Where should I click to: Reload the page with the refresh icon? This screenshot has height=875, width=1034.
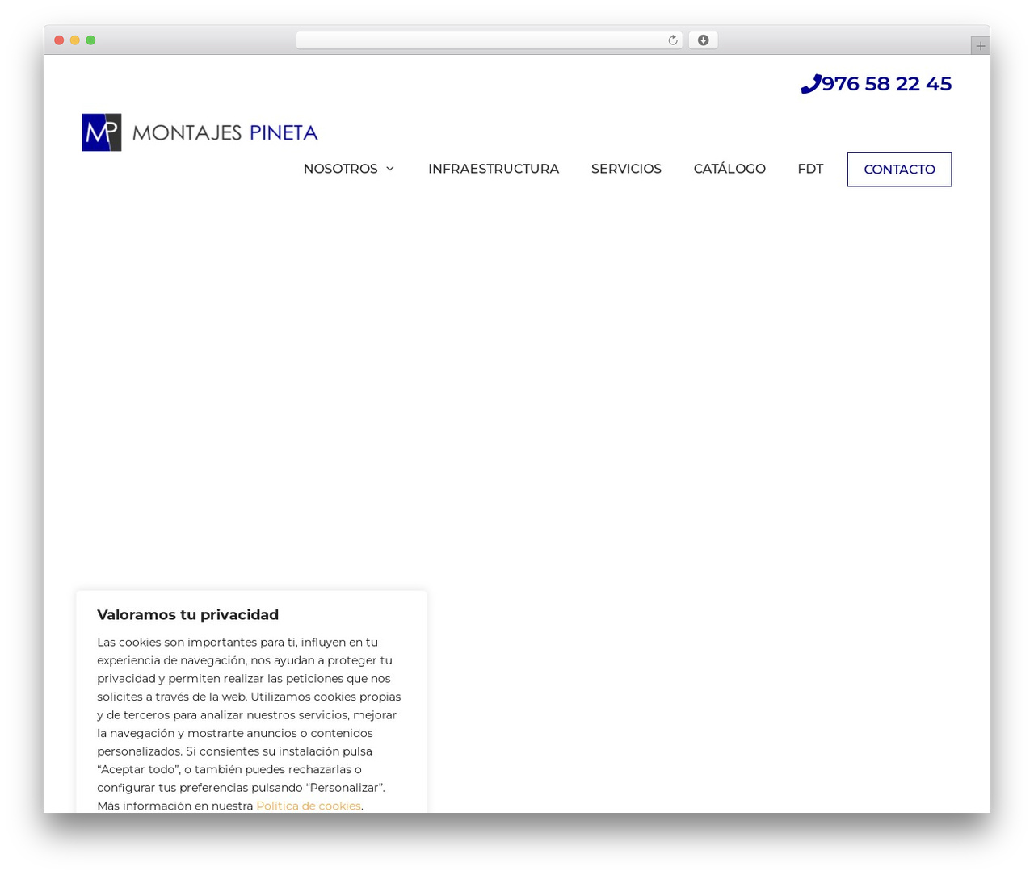(x=672, y=40)
